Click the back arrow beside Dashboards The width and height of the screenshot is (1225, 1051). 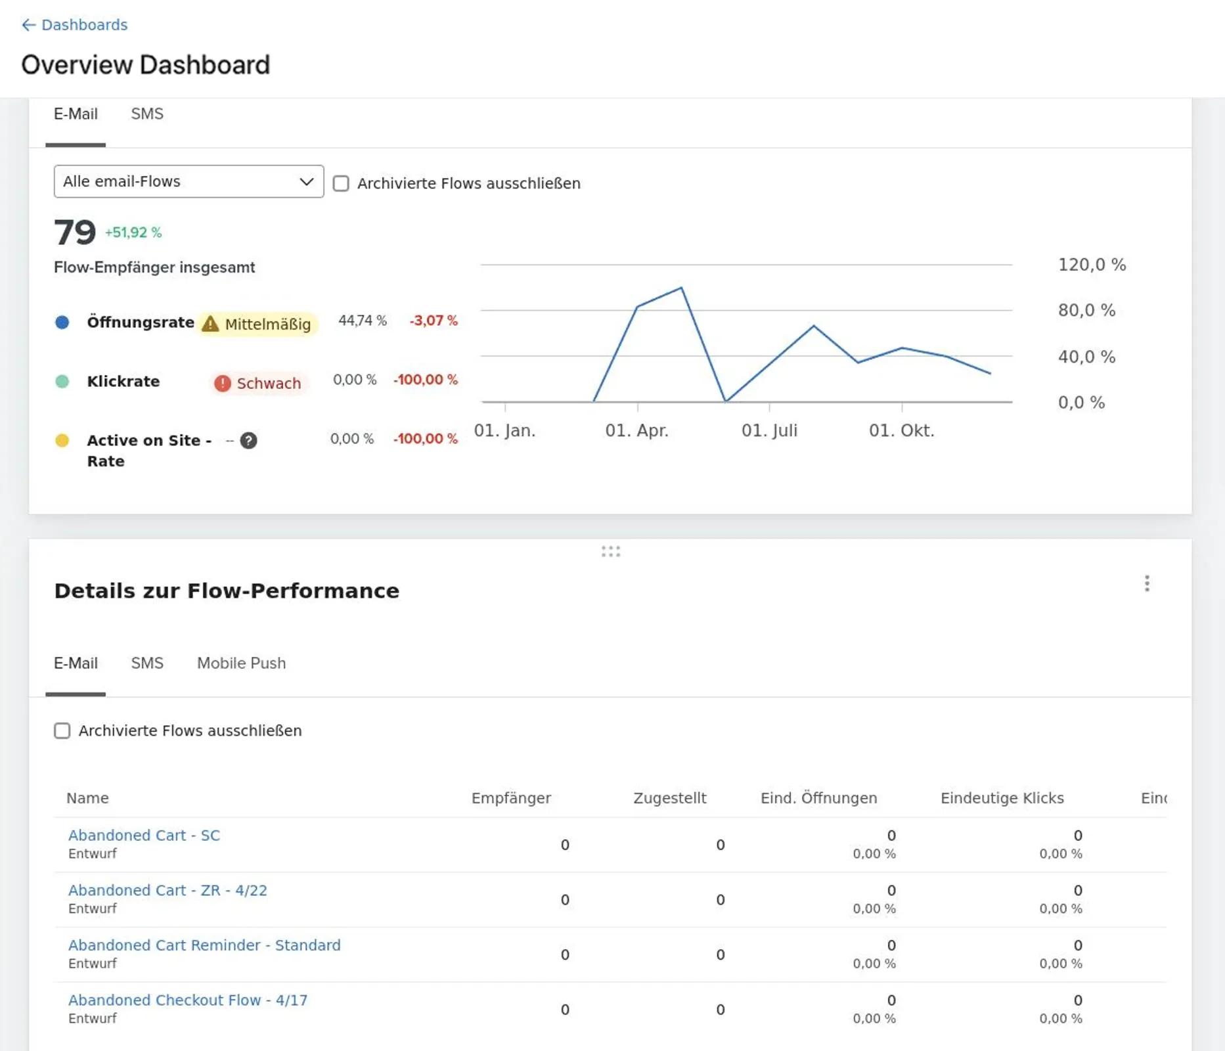pyautogui.click(x=28, y=25)
